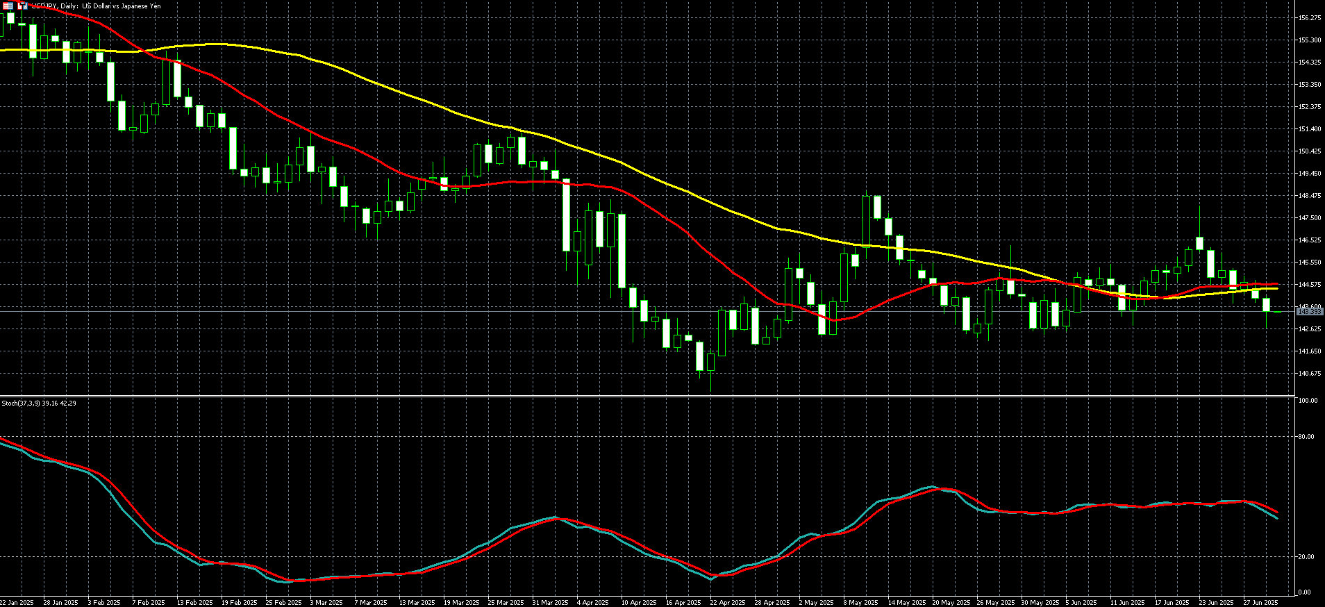Click the 26 May 2025 date label

tap(996, 603)
